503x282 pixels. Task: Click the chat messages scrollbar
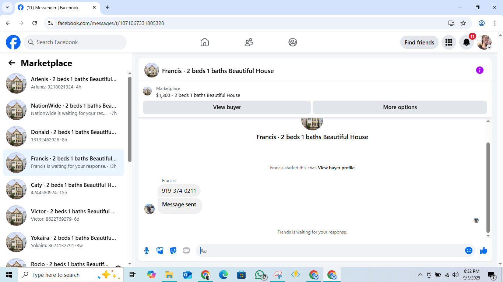pos(488,187)
